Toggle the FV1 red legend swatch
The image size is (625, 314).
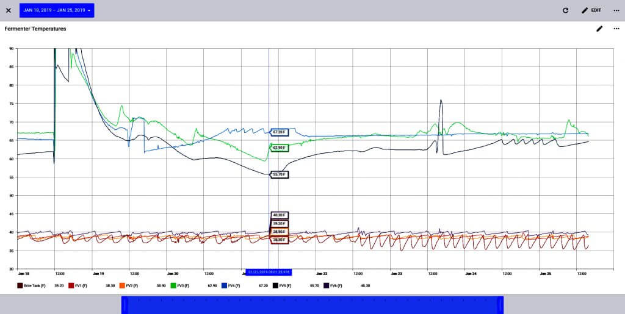click(x=71, y=285)
